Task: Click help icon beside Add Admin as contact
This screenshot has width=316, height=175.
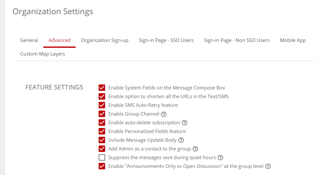Action: 195,149
